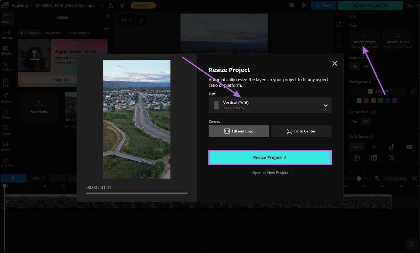The width and height of the screenshot is (420, 253).
Task: Click the Add Media tile
Action: coord(39,107)
